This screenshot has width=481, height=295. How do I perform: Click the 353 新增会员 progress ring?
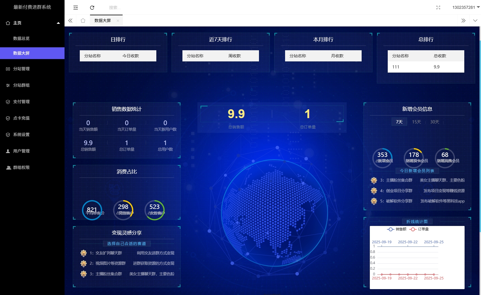click(382, 158)
